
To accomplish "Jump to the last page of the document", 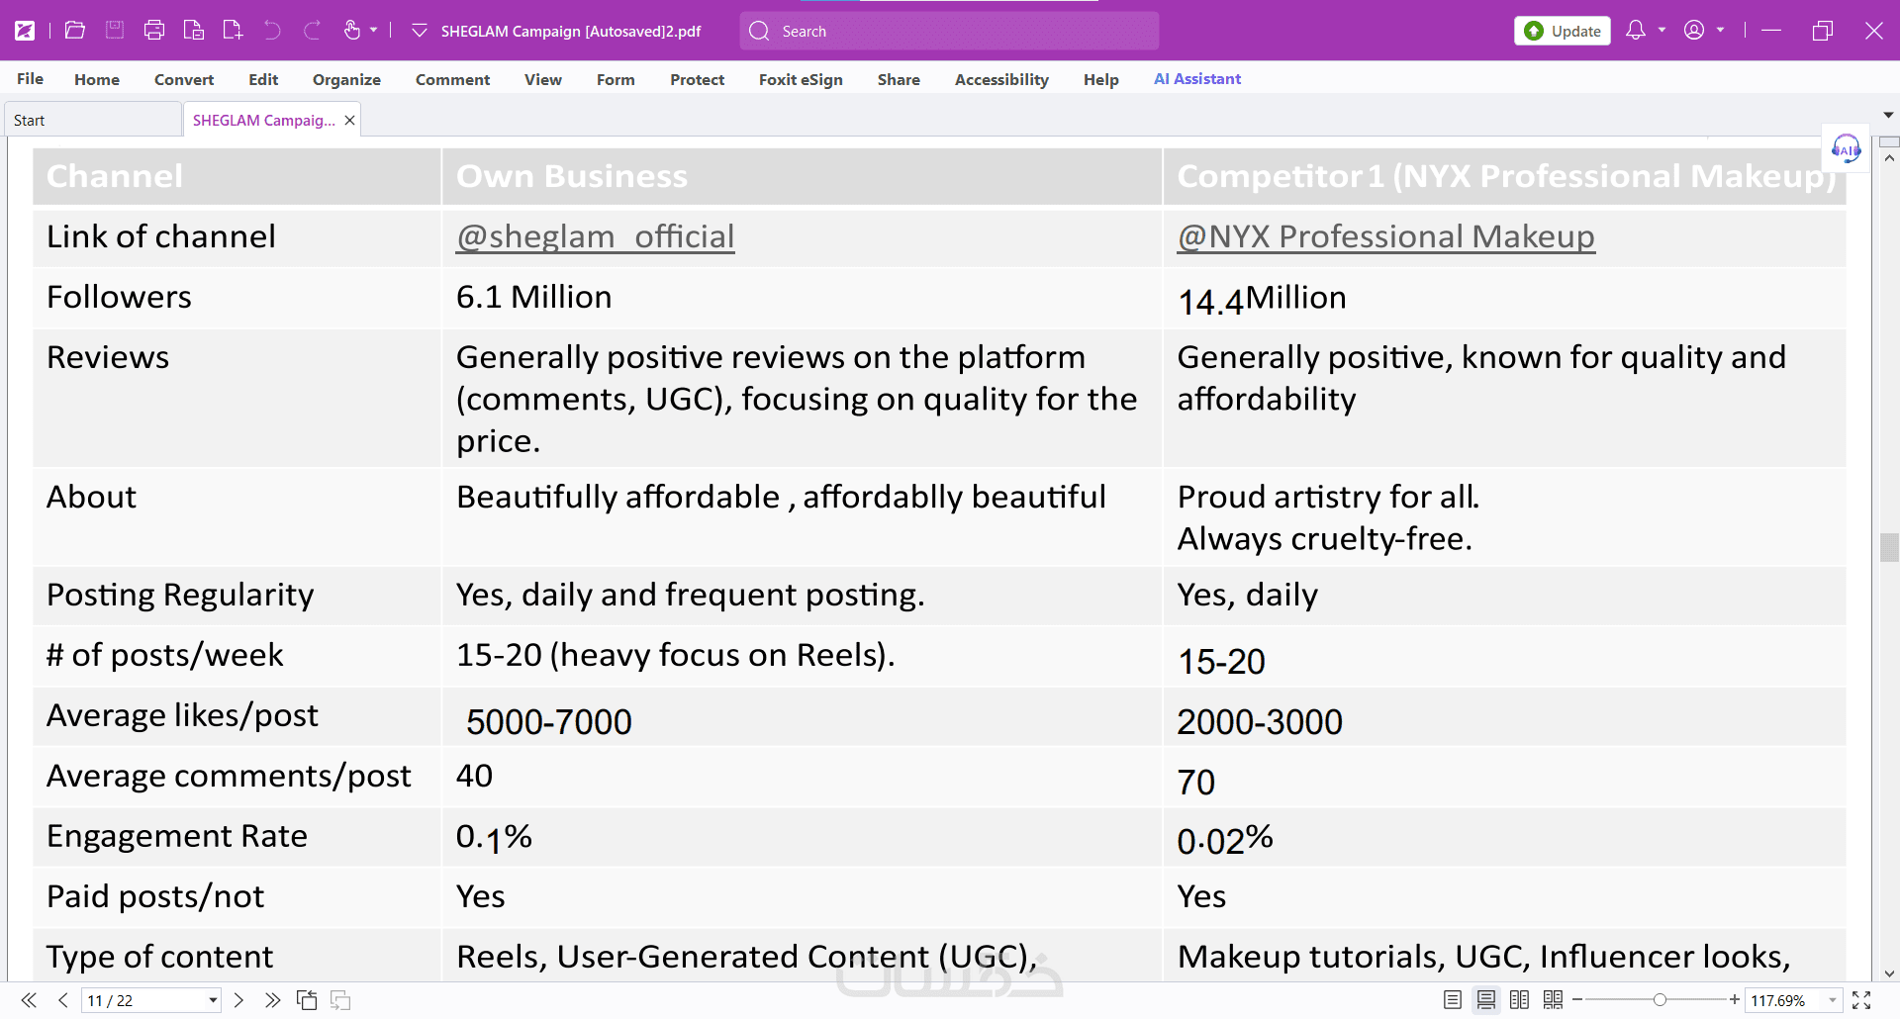I will (272, 1000).
